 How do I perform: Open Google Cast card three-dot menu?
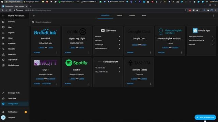coord(150,53)
